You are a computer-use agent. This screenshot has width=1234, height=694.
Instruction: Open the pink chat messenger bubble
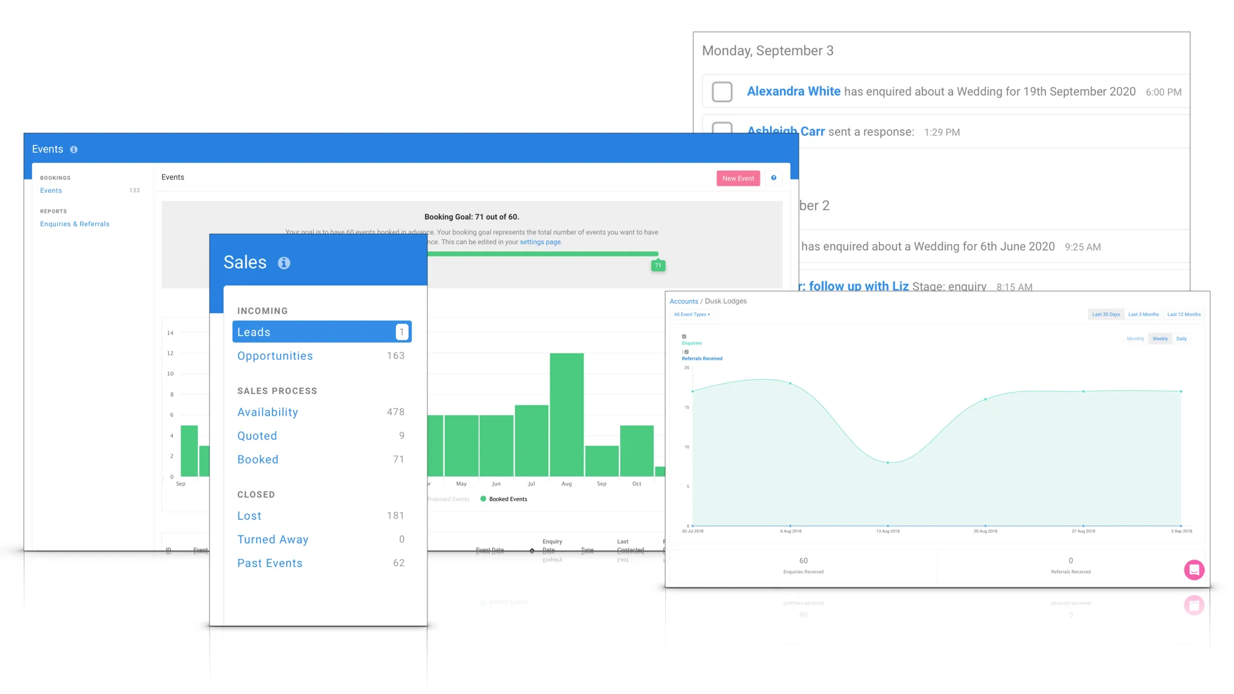[x=1194, y=570]
